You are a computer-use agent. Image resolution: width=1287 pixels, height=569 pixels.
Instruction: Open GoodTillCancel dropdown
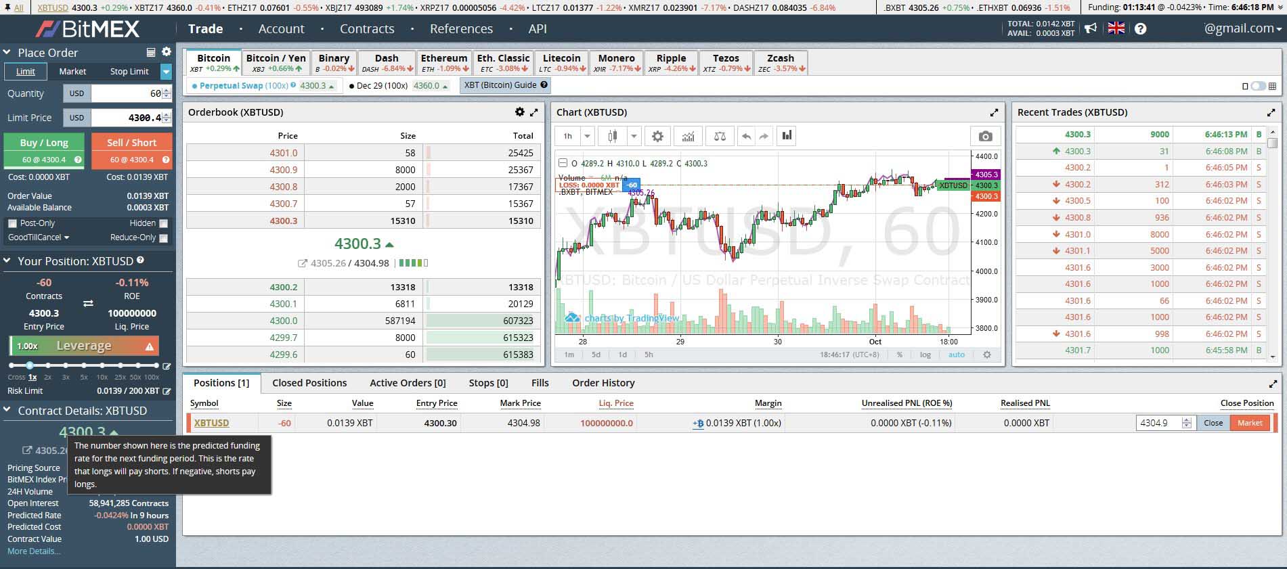(39, 237)
